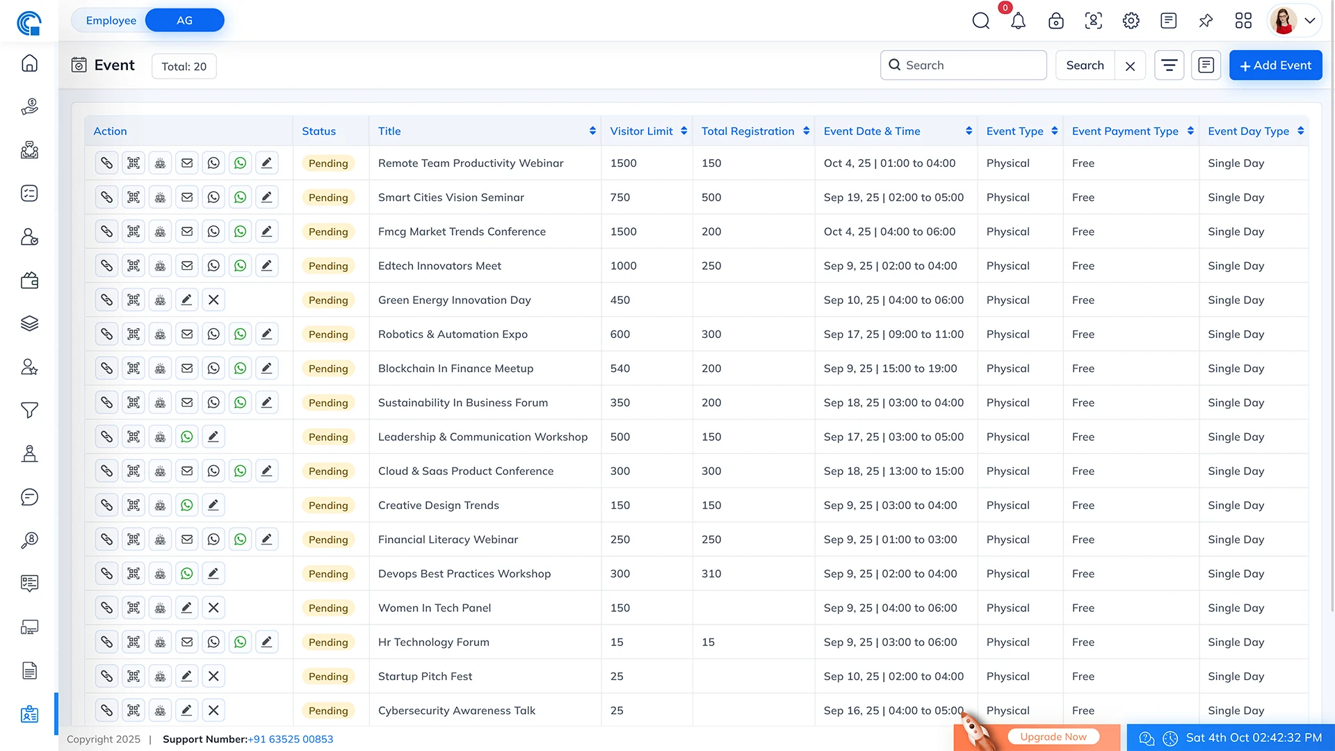The width and height of the screenshot is (1335, 751).
Task: Click the edit pencil for Green Energy Innovation Day
Action: (186, 300)
